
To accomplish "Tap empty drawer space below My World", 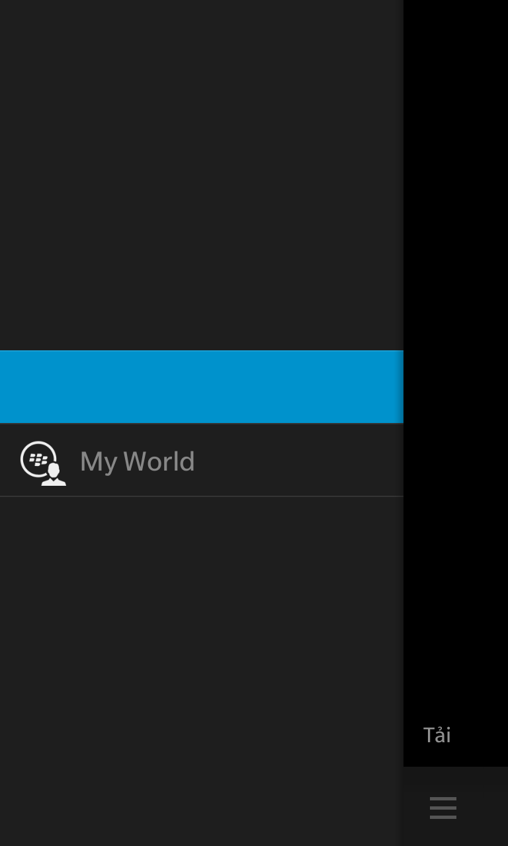I will coord(202,671).
